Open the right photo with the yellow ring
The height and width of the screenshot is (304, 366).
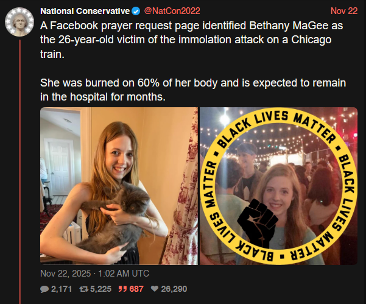[x=279, y=186]
